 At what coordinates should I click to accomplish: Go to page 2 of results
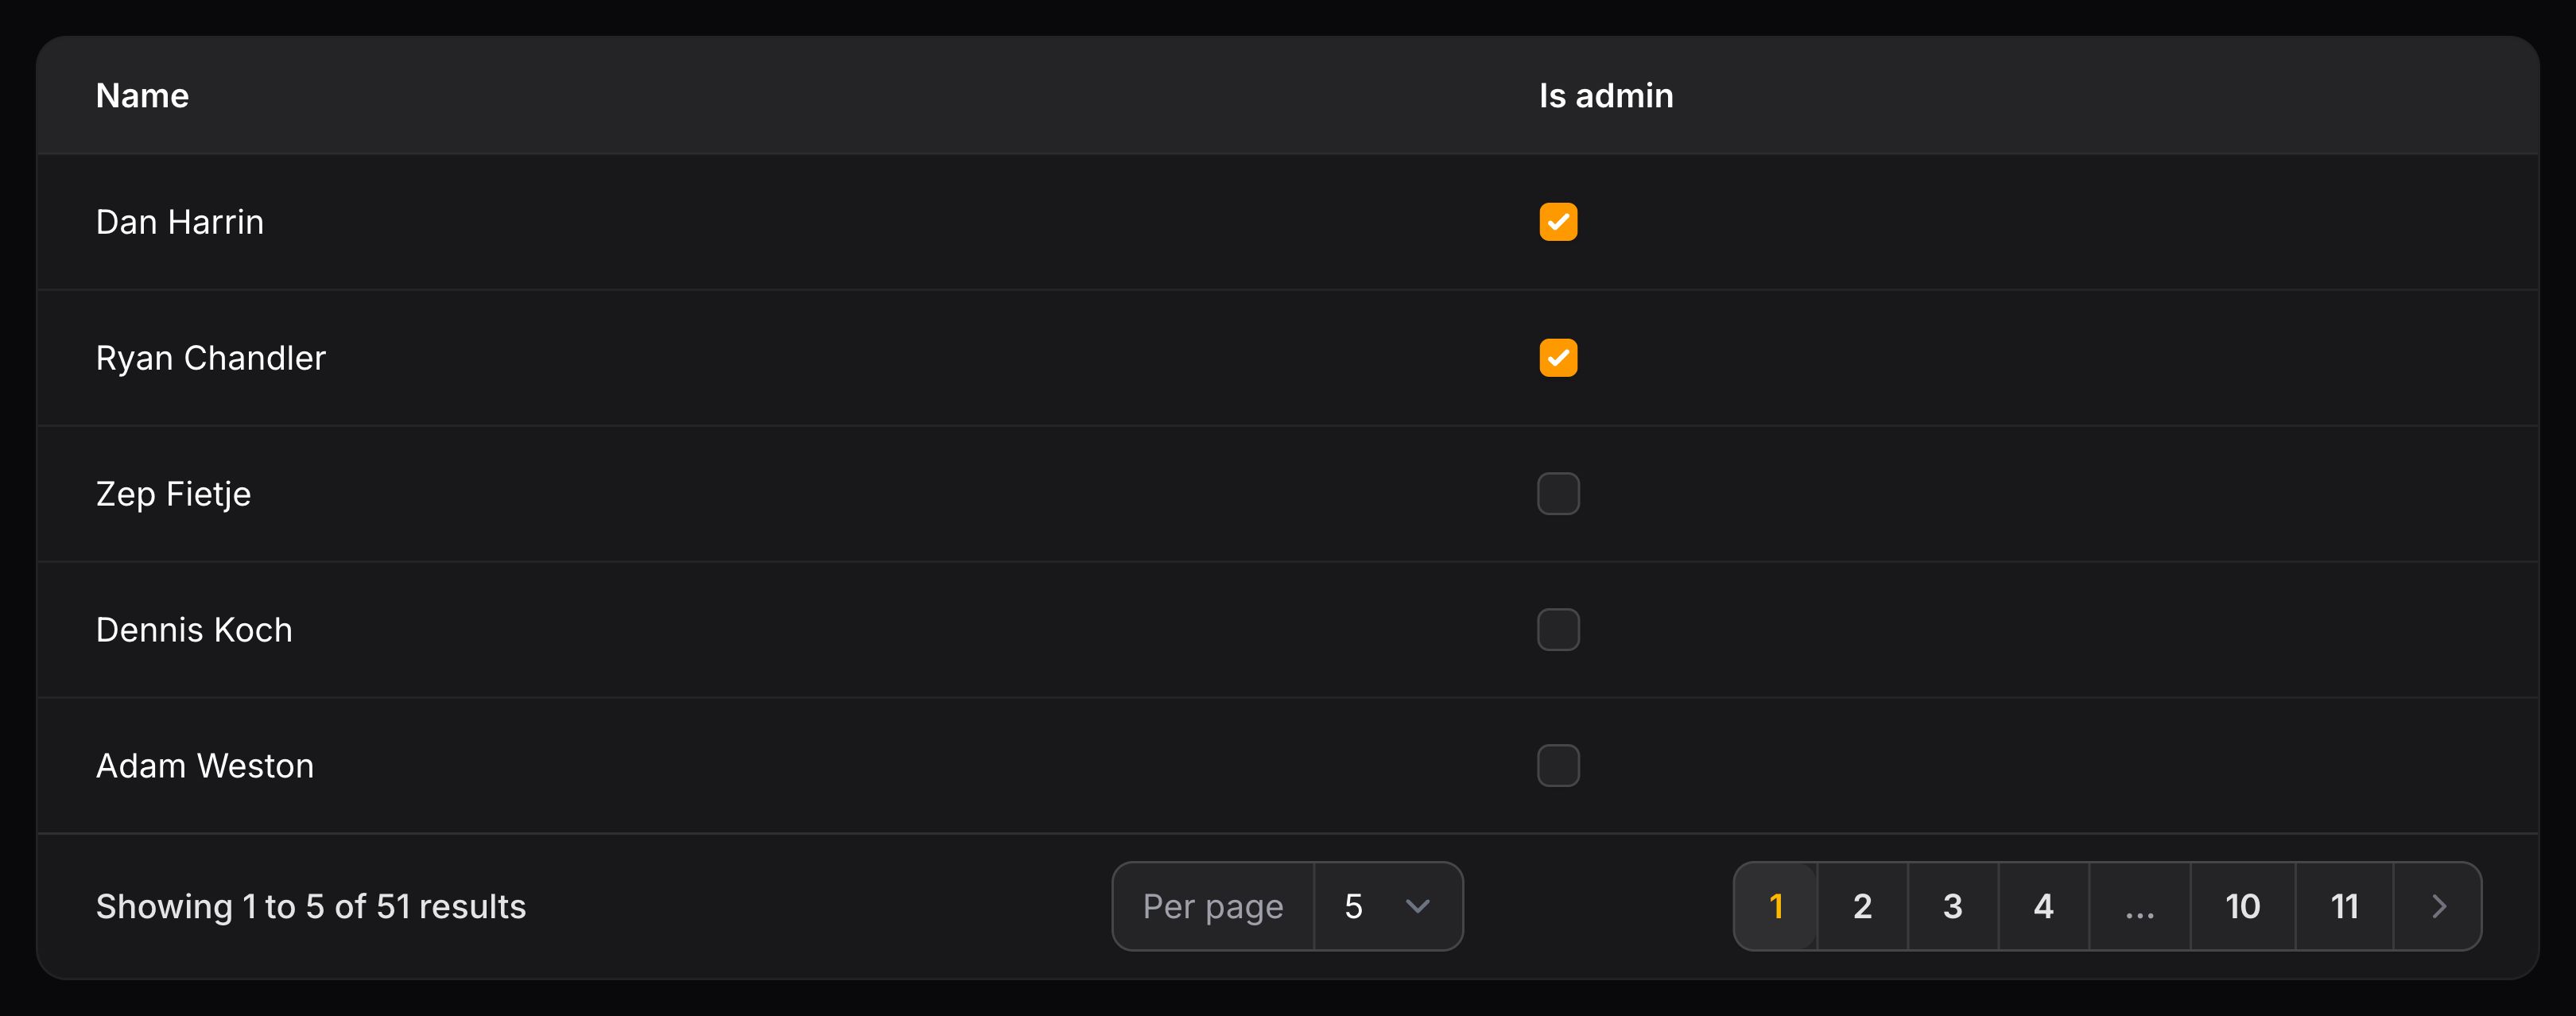tap(1863, 906)
